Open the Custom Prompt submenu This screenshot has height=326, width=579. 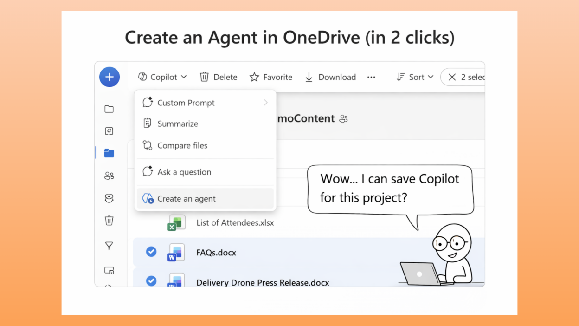tap(206, 103)
